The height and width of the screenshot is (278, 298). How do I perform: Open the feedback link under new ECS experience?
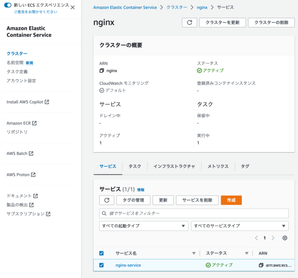35,12
